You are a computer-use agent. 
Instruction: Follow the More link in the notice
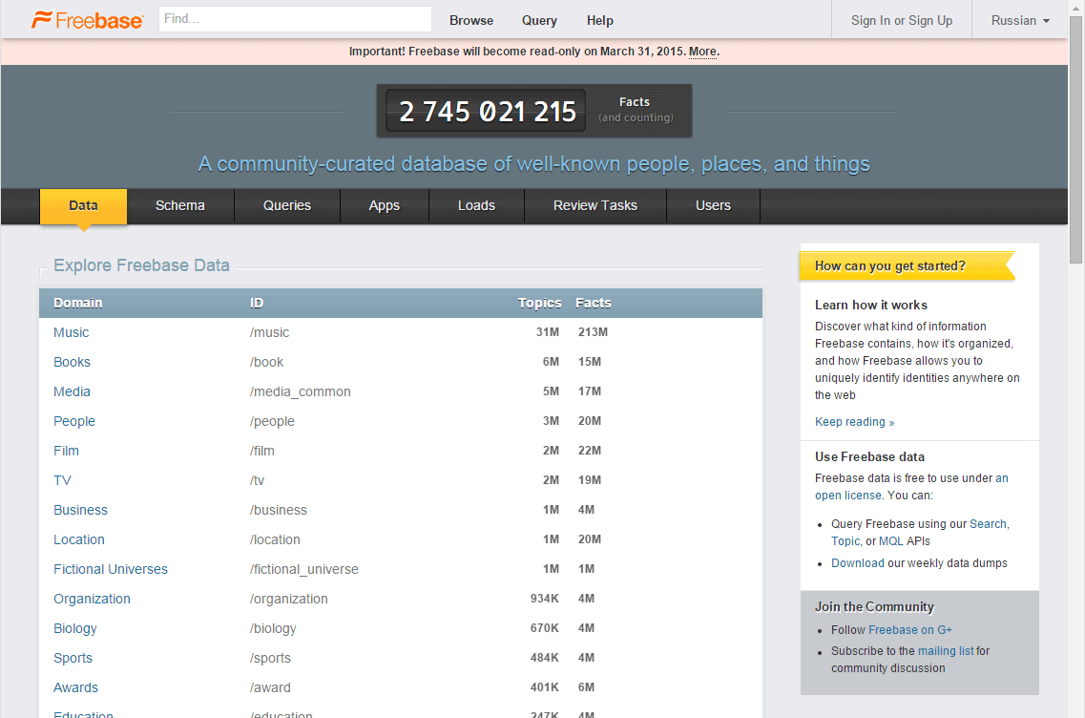pos(702,52)
